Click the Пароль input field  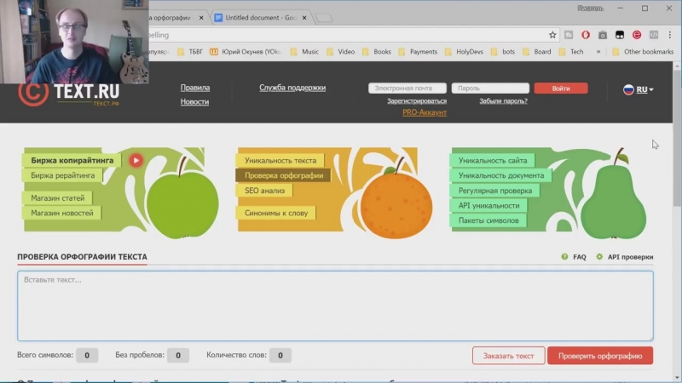(490, 89)
